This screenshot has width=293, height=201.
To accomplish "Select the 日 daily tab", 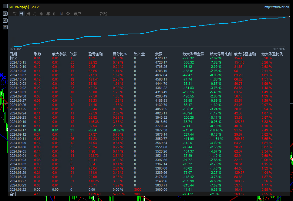I will pos(22,14).
